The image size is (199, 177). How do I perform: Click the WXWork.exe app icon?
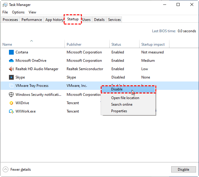(11, 111)
